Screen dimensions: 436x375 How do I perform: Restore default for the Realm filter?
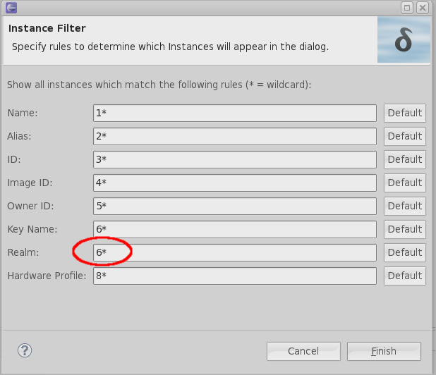click(404, 252)
